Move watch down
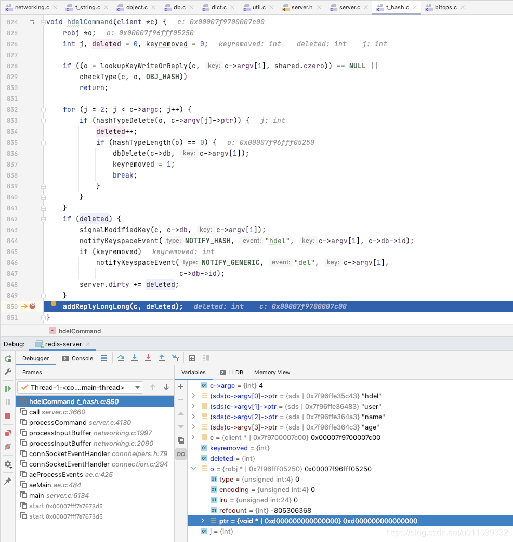The width and height of the screenshot is (513, 542). [181, 427]
